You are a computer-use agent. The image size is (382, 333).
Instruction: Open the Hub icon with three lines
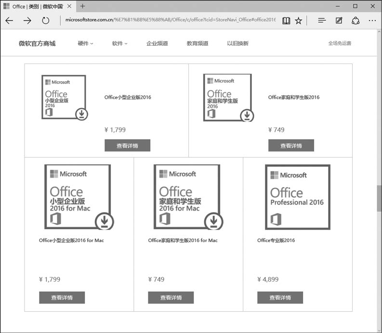[322, 20]
